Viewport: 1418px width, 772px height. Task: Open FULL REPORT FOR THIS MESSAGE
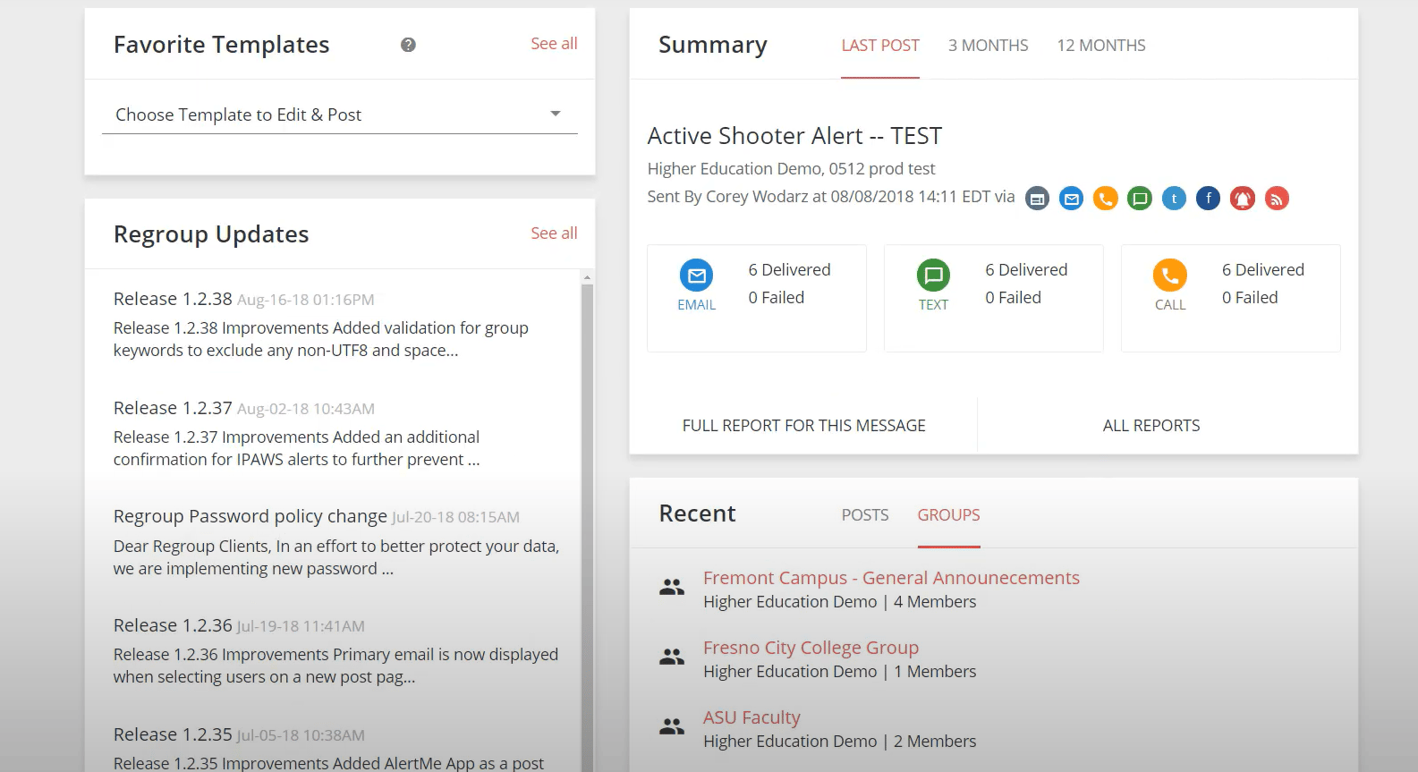click(803, 426)
